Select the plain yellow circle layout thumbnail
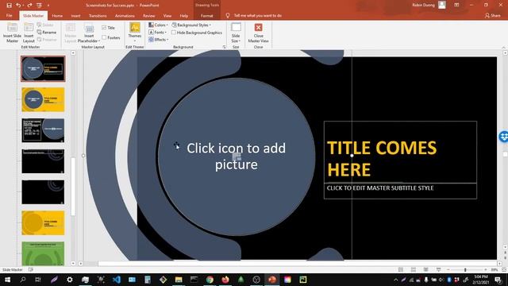Screen dimensions: 508x286 coord(43,223)
